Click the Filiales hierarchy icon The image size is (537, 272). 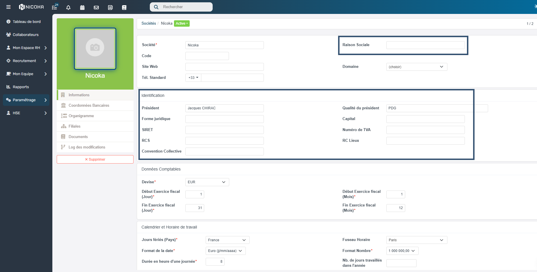pos(64,126)
